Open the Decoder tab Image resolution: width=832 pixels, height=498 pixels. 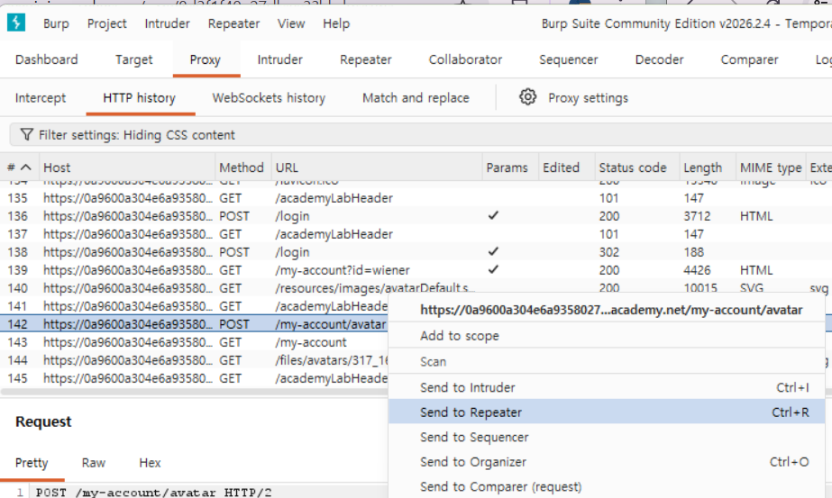(660, 59)
